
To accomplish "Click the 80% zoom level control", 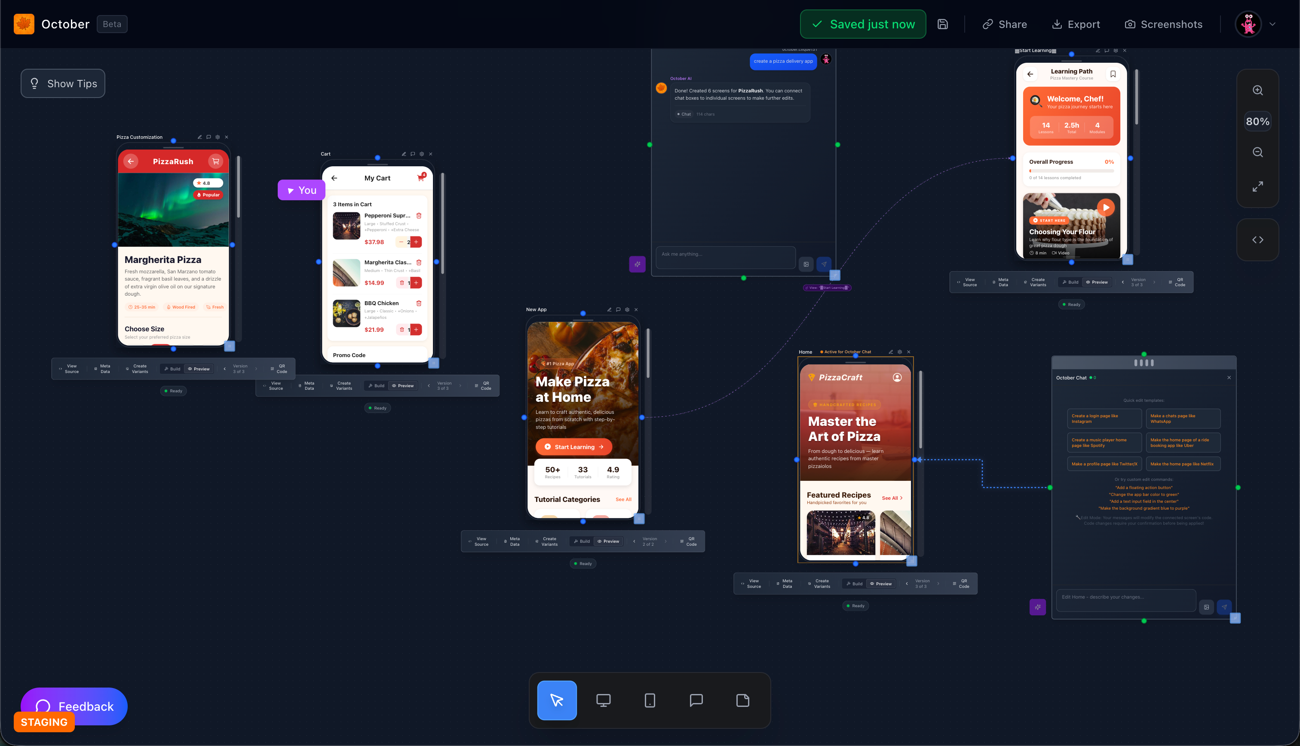I will (1257, 121).
